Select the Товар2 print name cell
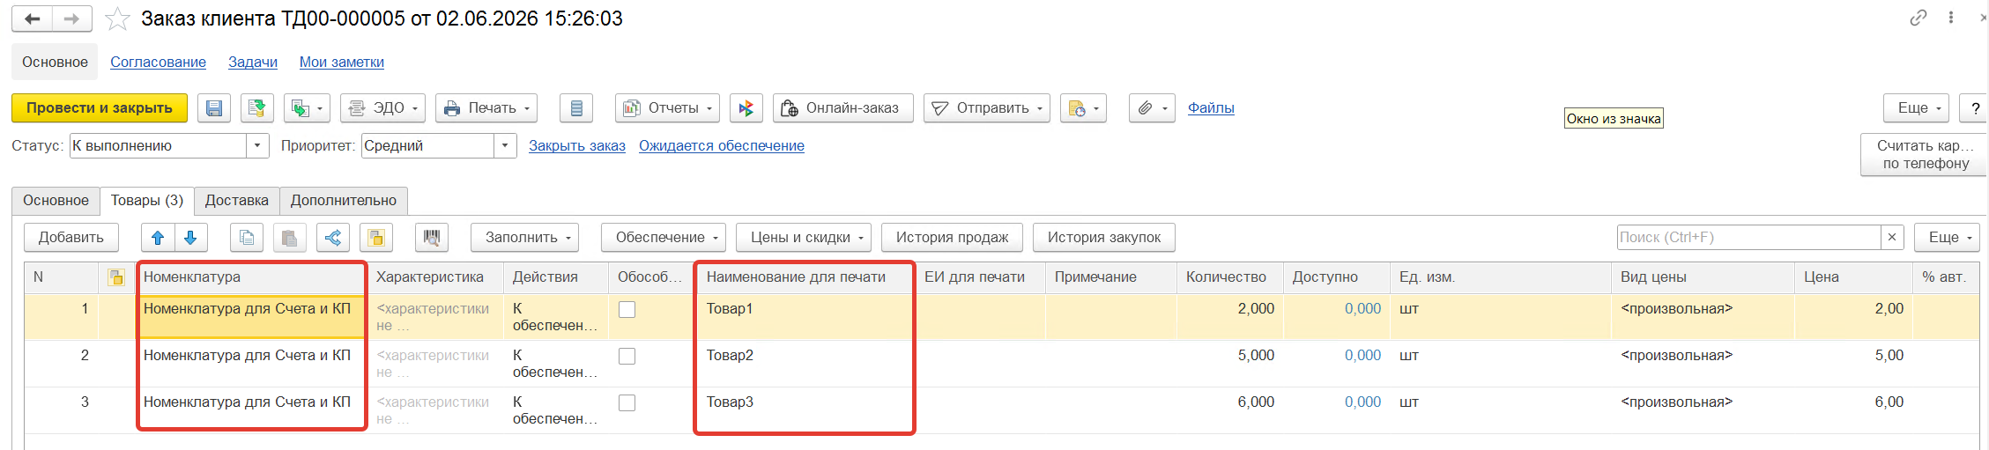The image size is (1989, 450). (x=804, y=364)
